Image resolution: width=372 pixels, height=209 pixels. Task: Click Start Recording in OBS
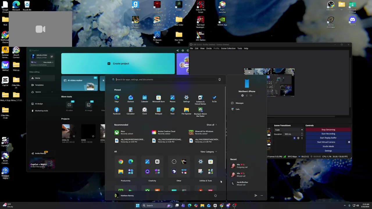pos(328,134)
